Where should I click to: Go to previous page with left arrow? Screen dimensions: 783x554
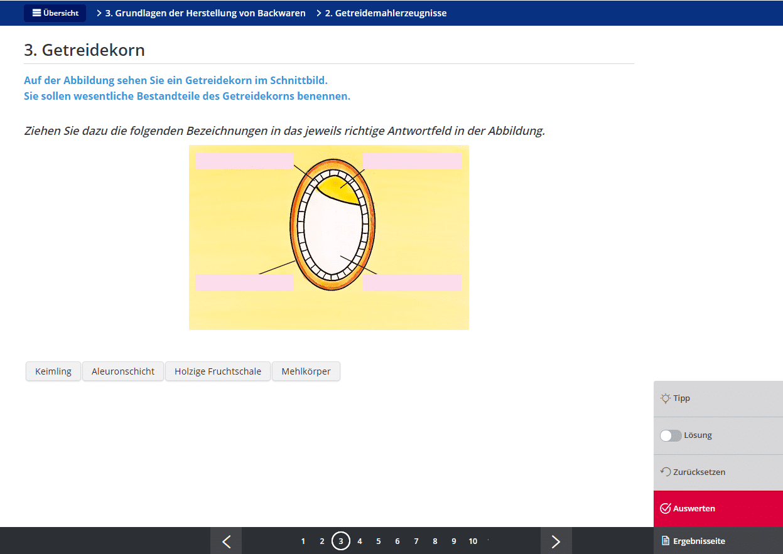(x=226, y=541)
